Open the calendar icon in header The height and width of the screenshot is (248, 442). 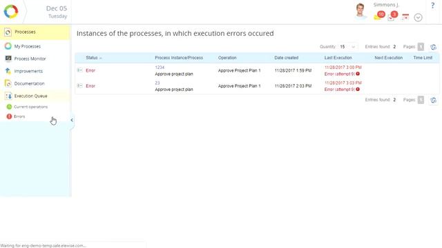click(x=405, y=17)
